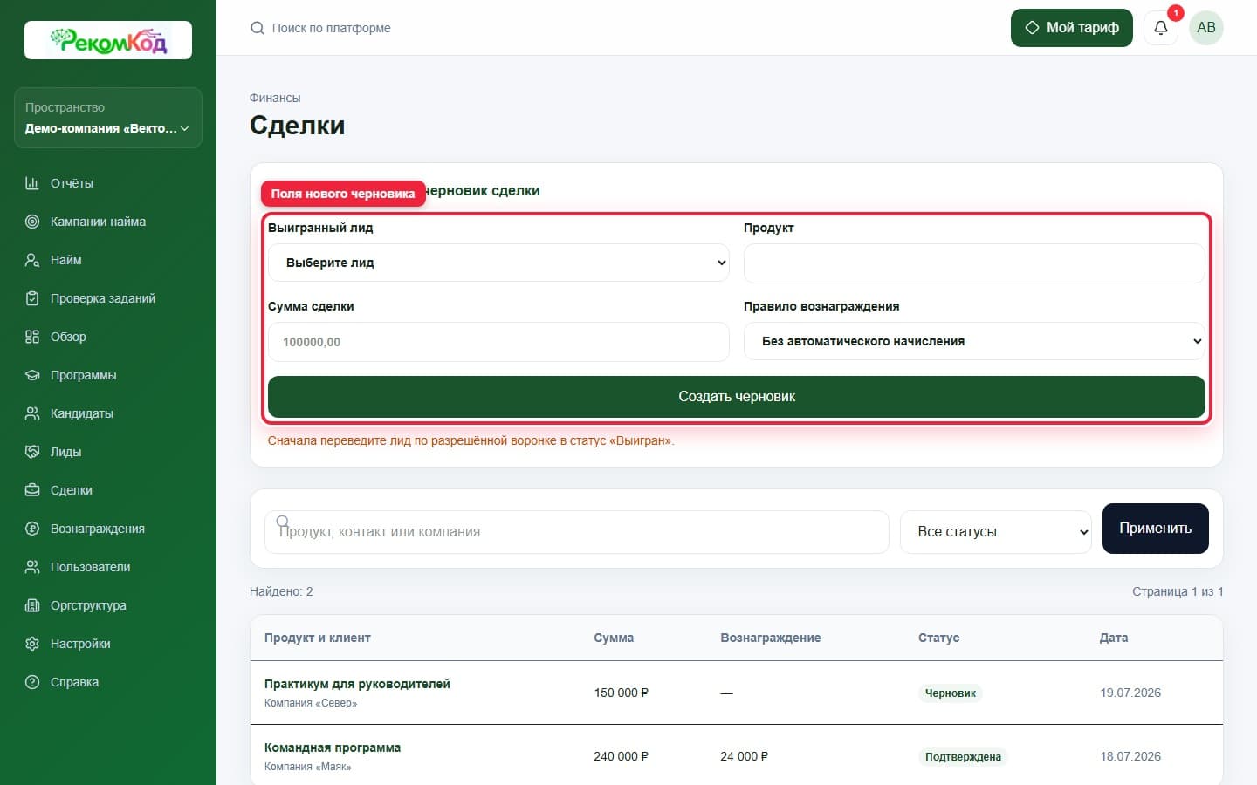This screenshot has height=785, width=1257.
Task: Click the Сумма сделки input field
Action: pos(498,342)
